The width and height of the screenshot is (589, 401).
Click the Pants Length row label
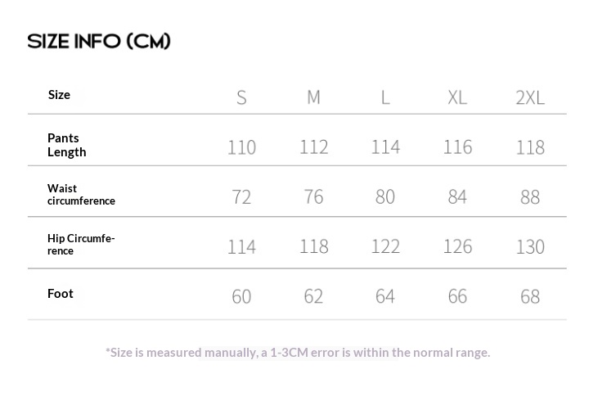click(67, 145)
